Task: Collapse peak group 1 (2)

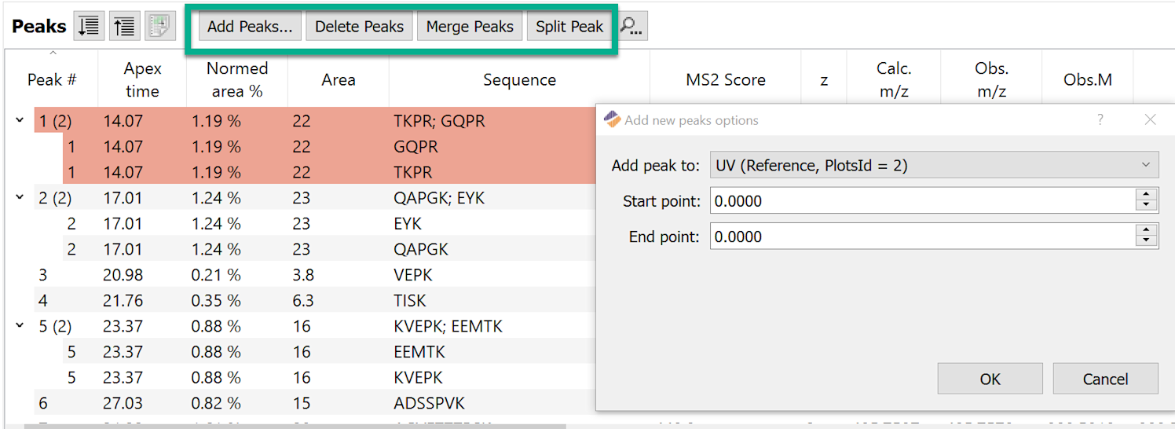Action: coord(20,121)
